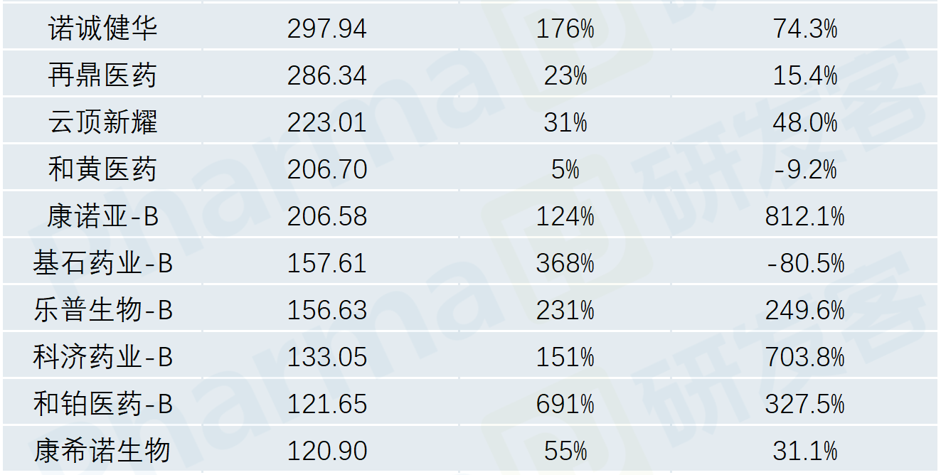
Task: Select the 科济药业-B name cell
Action: tap(102, 357)
